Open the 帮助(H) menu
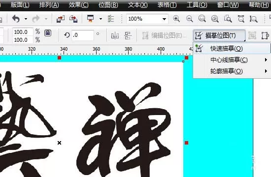Screen dimensions: 271x177 [x=259, y=5]
